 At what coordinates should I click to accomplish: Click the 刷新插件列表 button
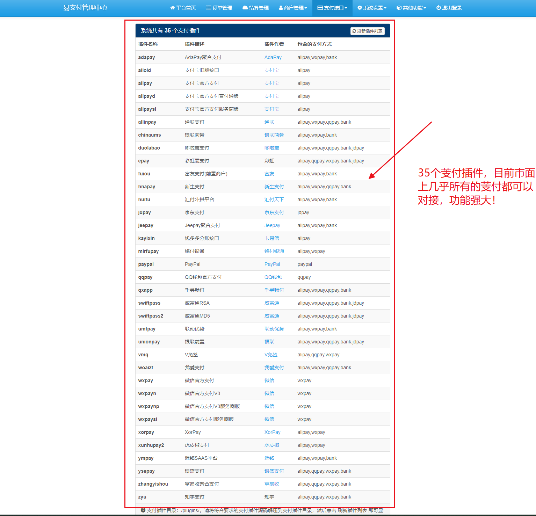[x=368, y=31]
